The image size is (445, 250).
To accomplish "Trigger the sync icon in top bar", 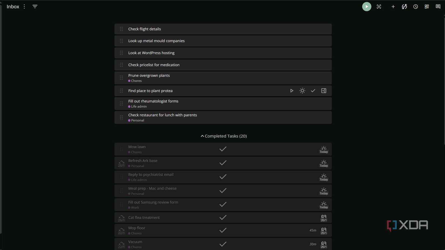I will click(404, 7).
